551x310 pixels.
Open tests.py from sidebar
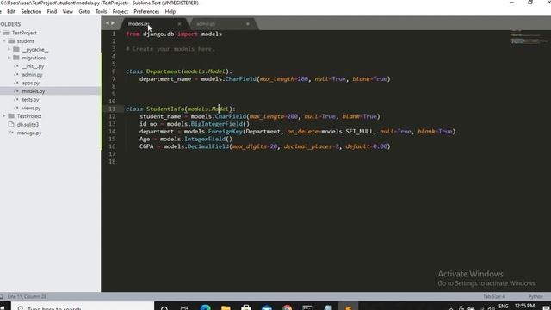(31, 100)
